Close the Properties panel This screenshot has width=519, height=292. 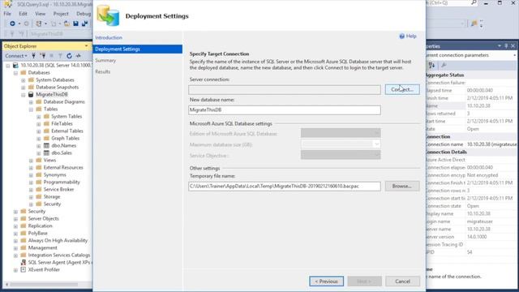[x=513, y=46]
